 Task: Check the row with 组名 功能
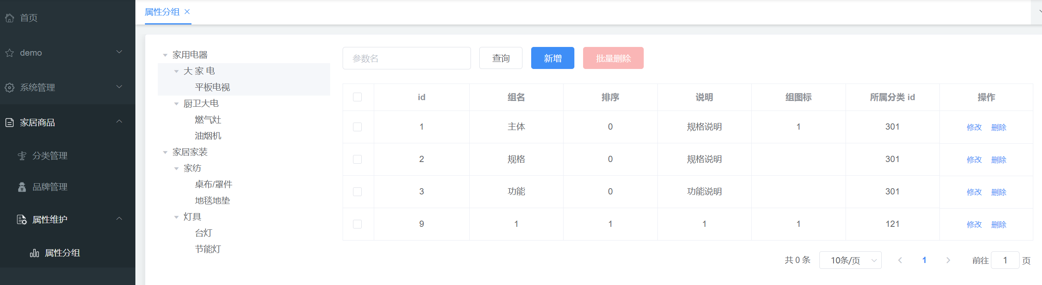point(357,192)
